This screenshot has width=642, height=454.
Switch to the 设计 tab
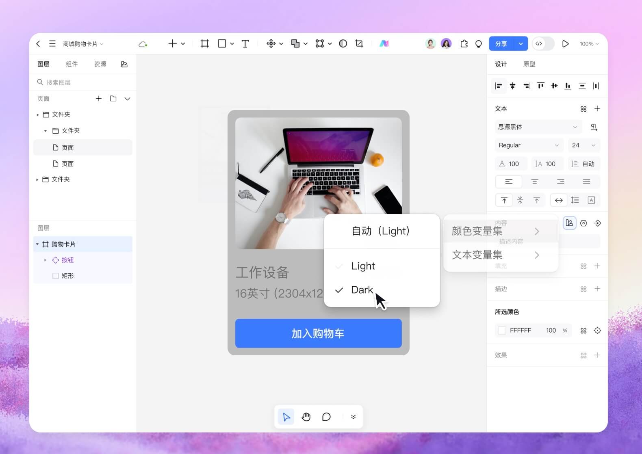(x=501, y=64)
